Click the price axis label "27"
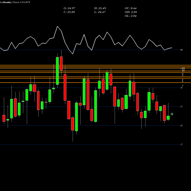 point(181,107)
